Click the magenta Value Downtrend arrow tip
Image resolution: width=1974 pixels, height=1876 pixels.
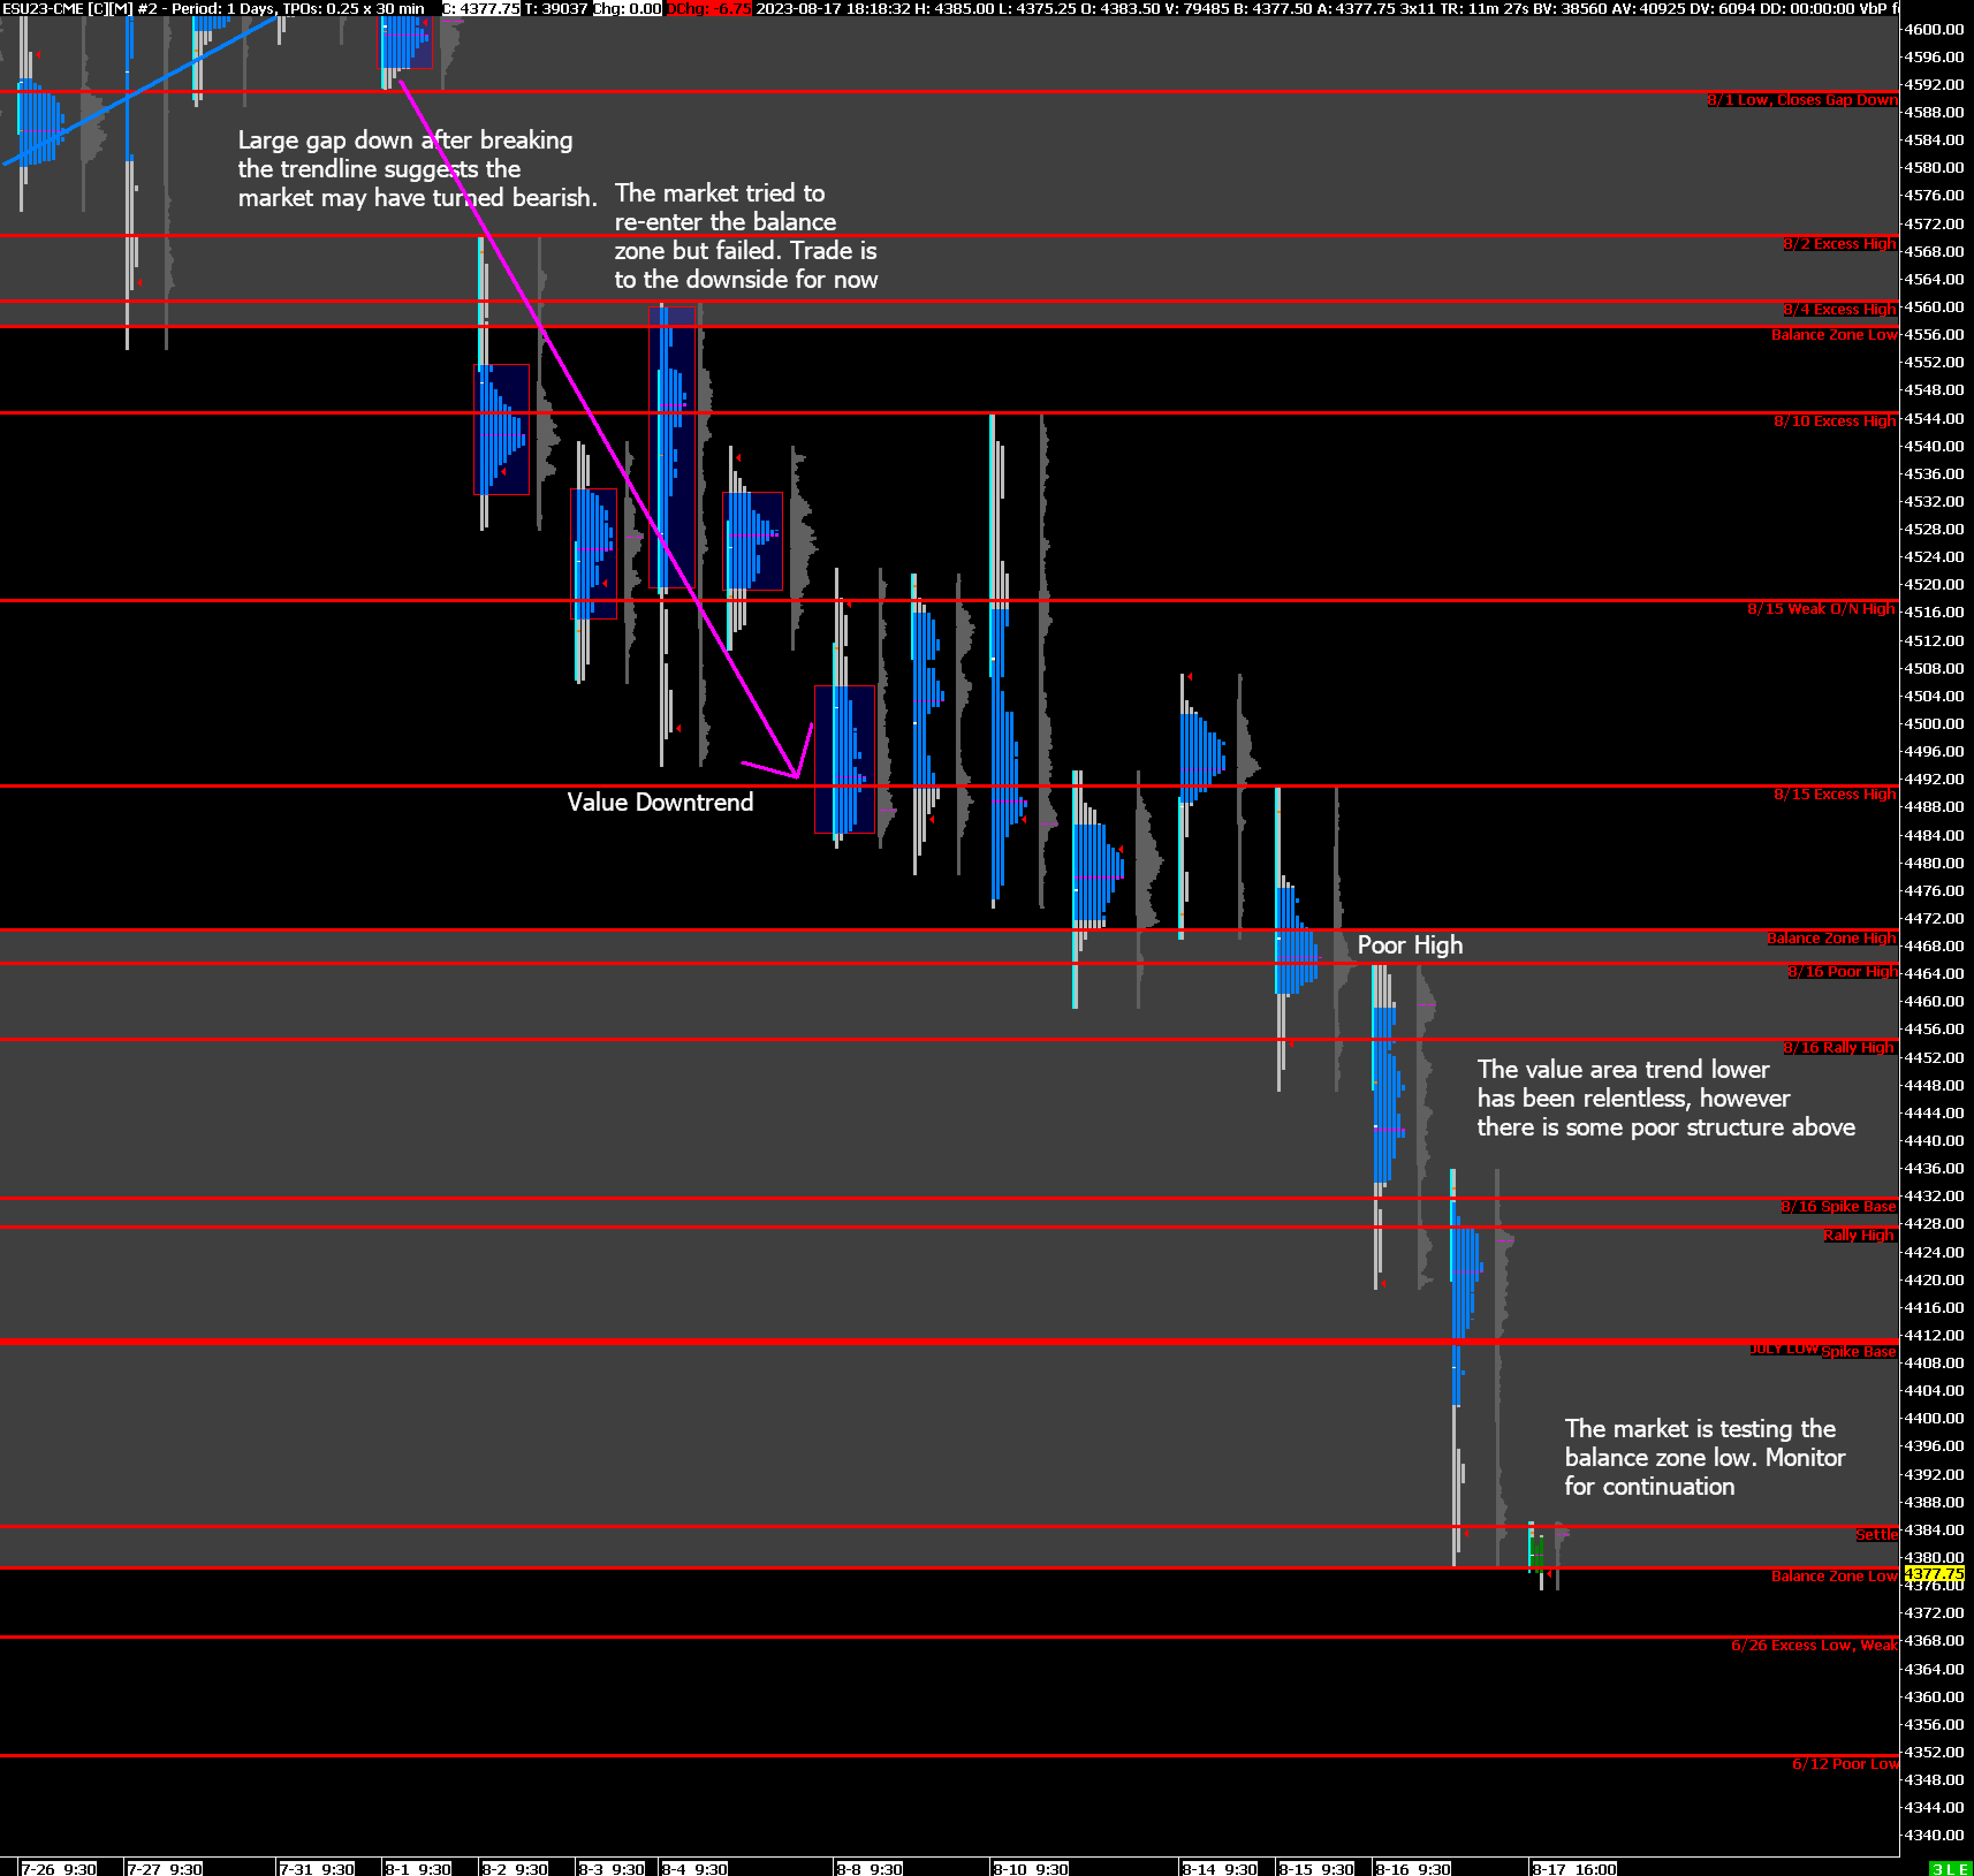point(797,775)
